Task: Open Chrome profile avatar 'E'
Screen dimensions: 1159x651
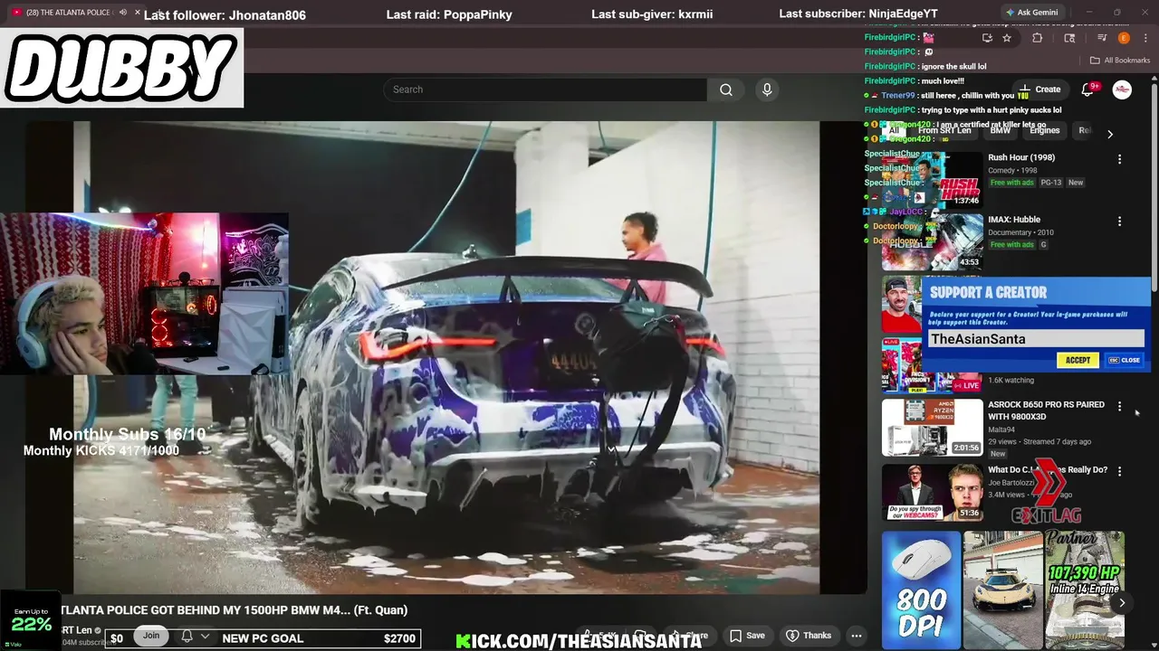Action: click(1124, 38)
